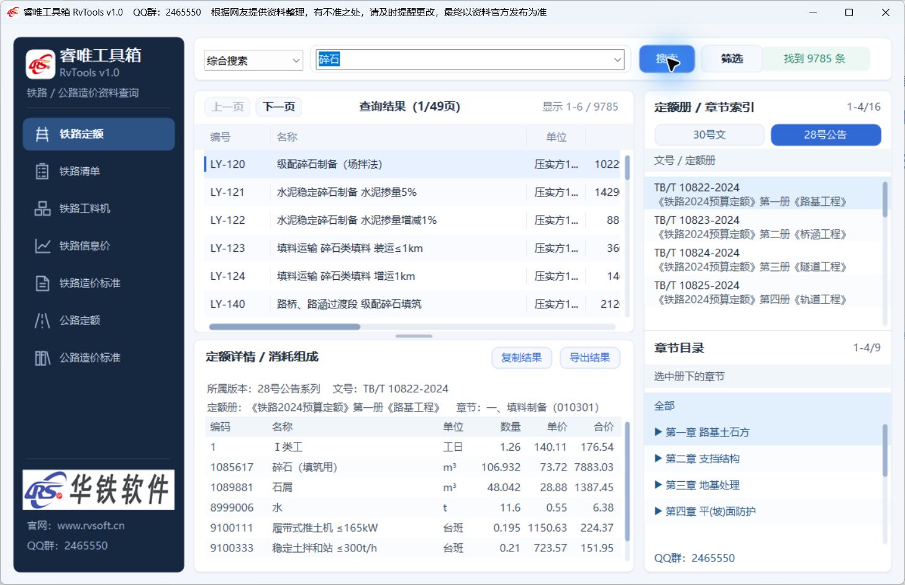Click 导出结果 export results button
The image size is (905, 585).
coord(590,357)
